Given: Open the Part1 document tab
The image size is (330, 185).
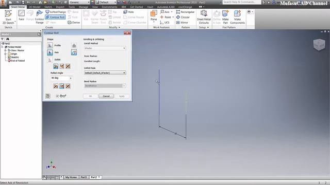Looking at the screenshot, I should (84, 177).
